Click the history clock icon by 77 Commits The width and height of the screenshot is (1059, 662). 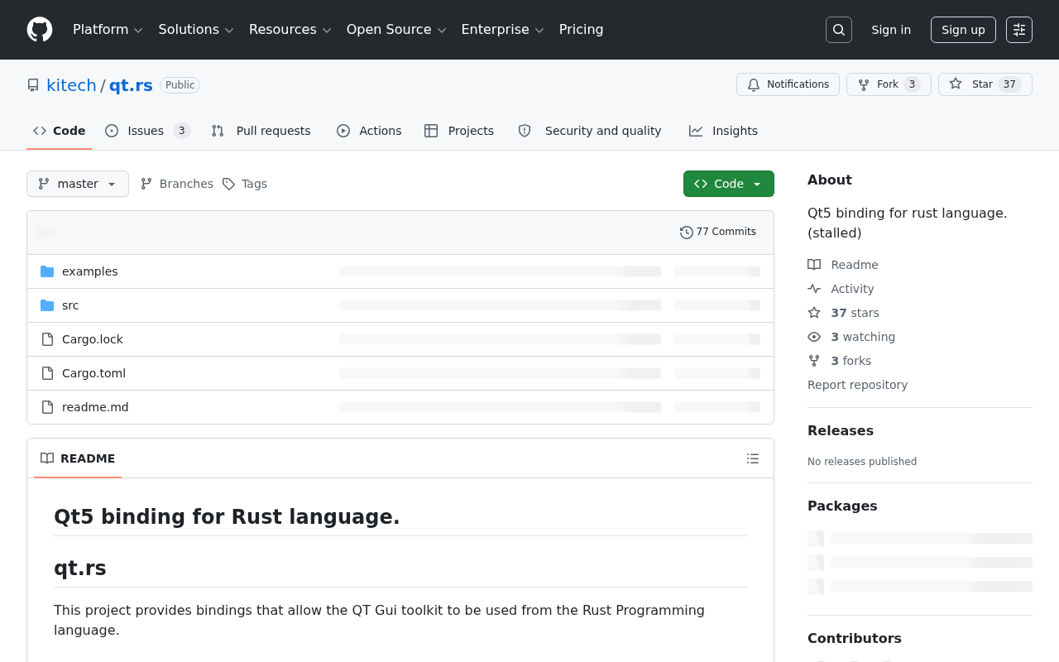coord(687,233)
